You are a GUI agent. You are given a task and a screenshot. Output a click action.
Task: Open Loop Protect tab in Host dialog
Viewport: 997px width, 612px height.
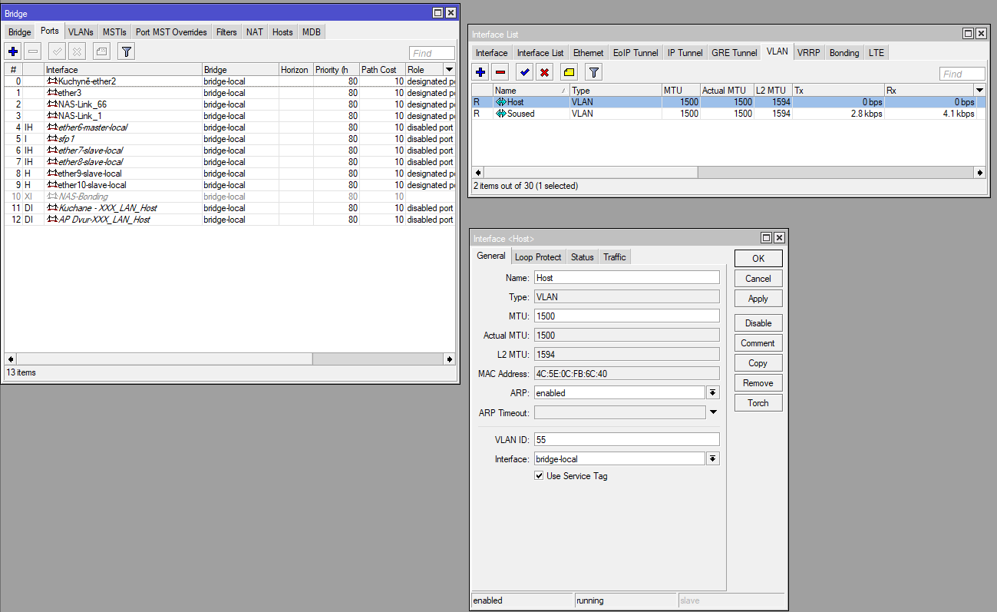[538, 257]
